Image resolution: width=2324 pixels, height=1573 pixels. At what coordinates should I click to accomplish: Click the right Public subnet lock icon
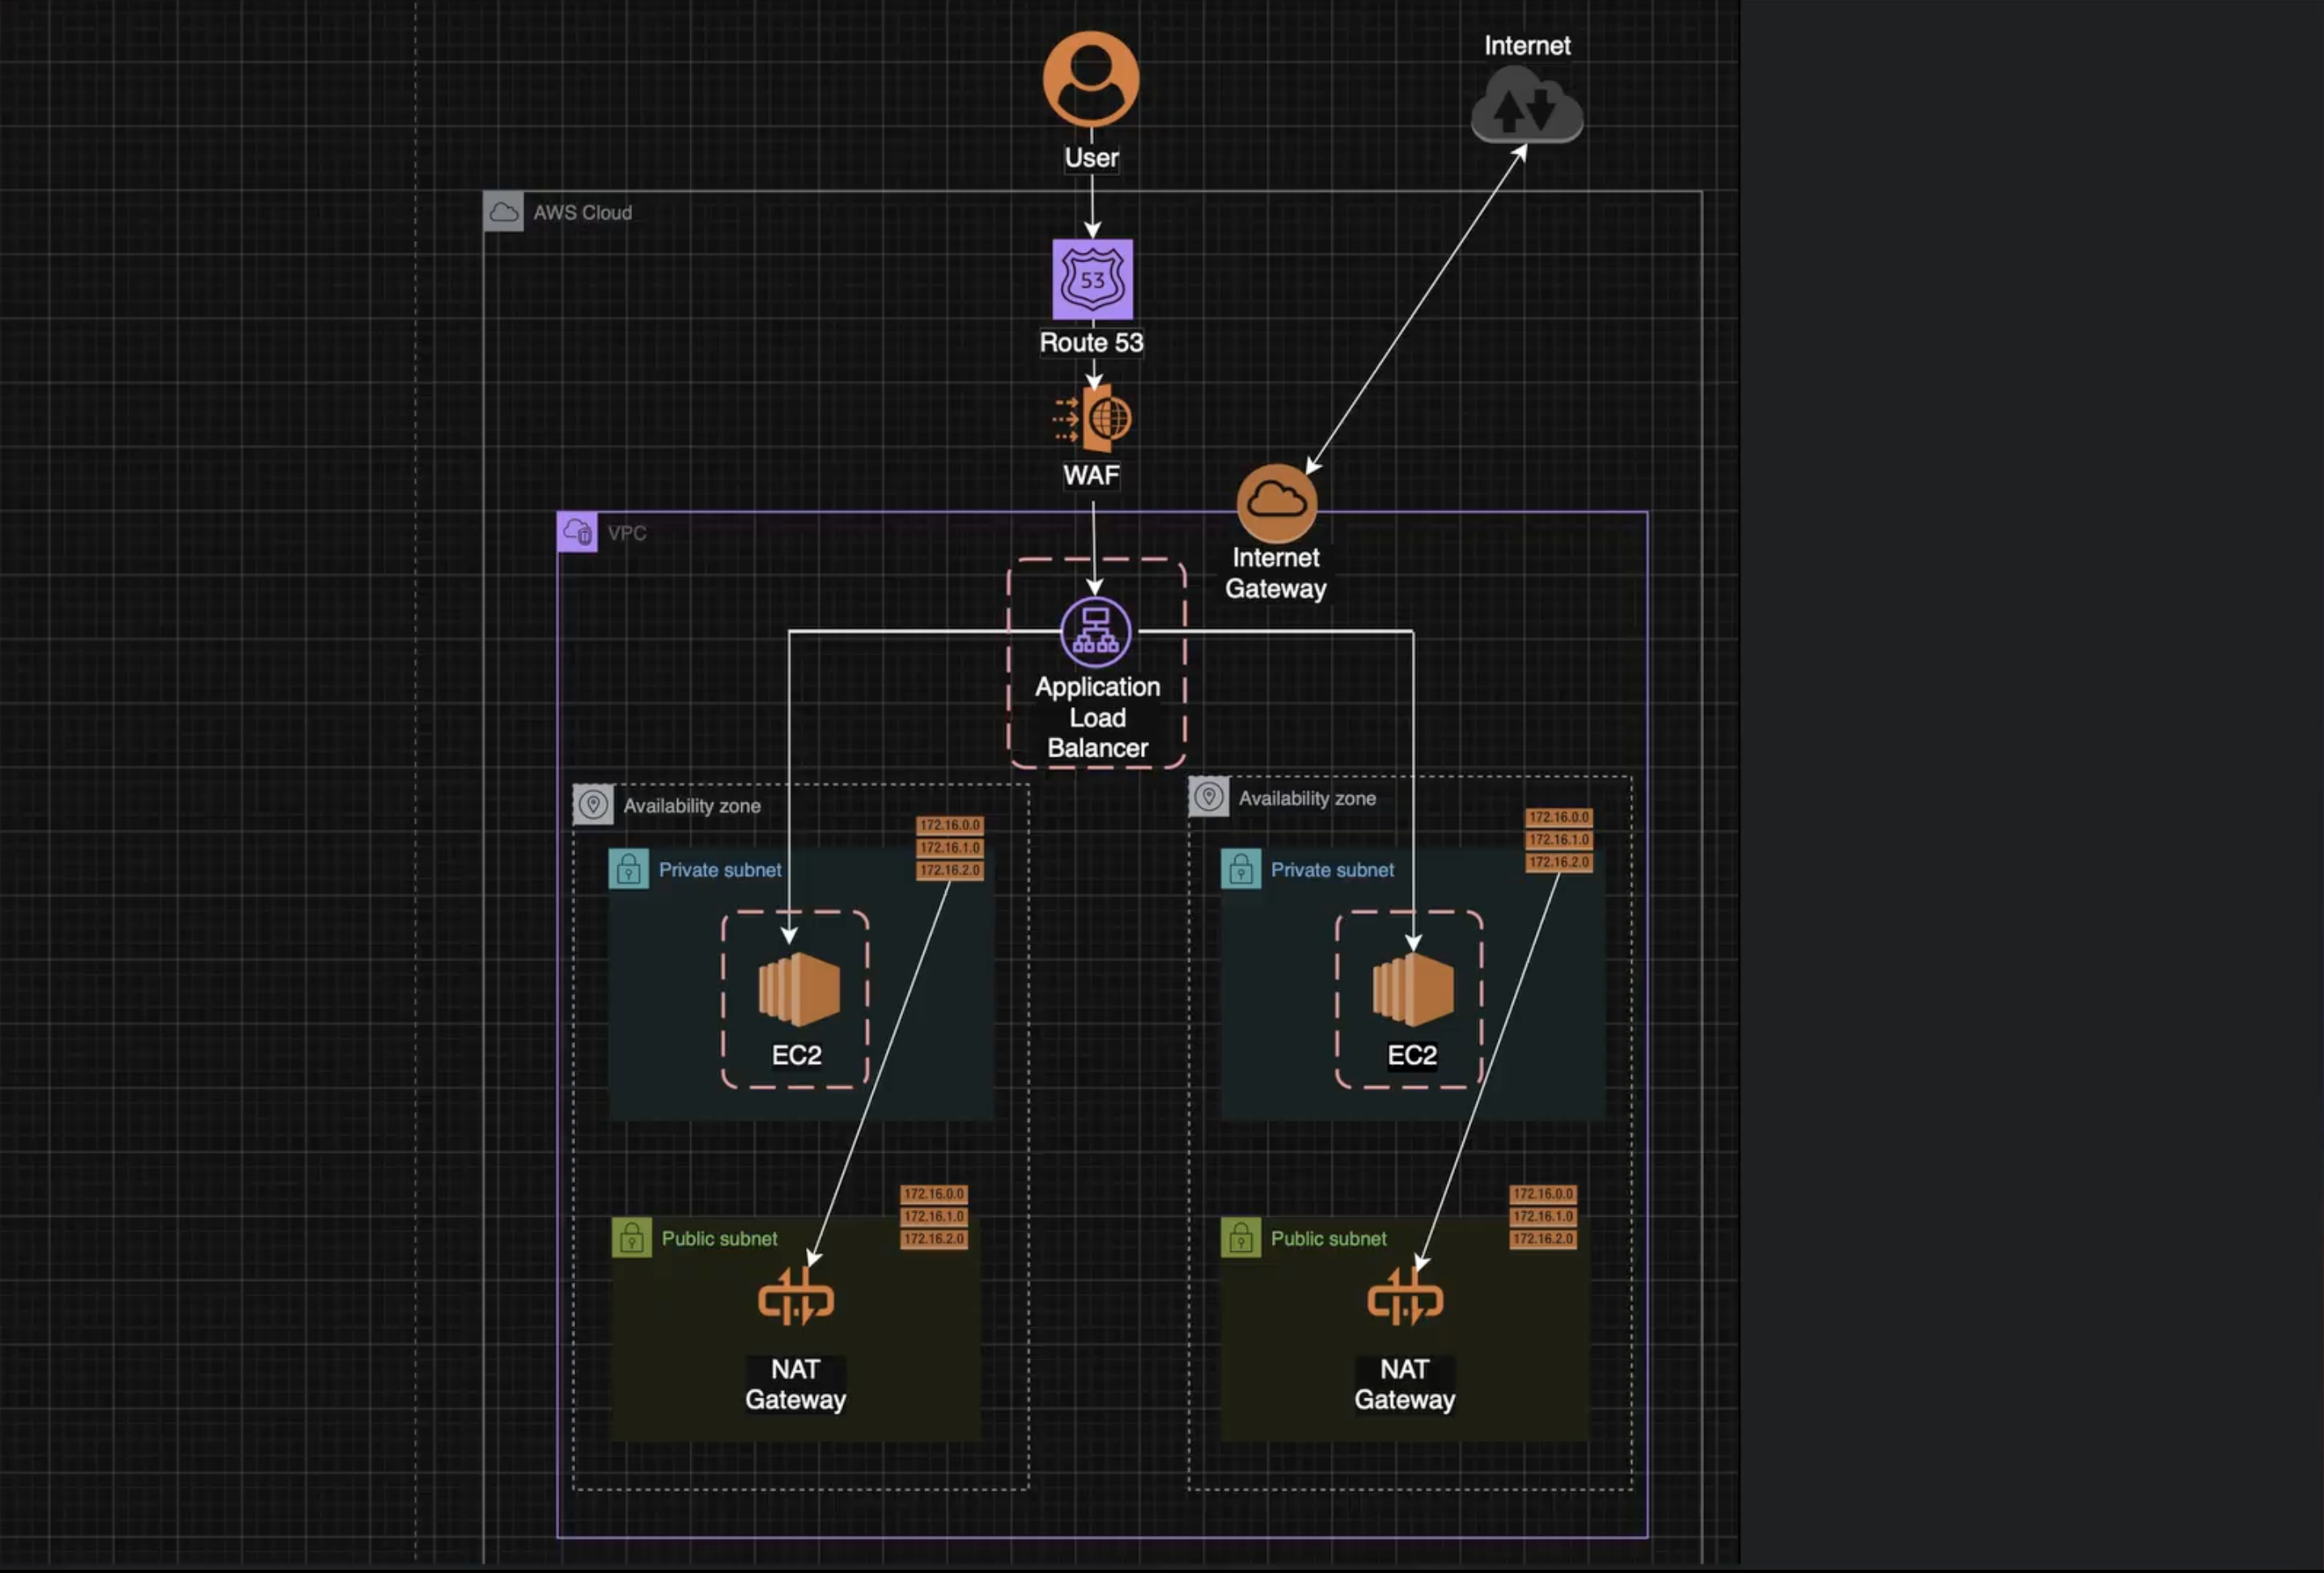(x=1241, y=1238)
